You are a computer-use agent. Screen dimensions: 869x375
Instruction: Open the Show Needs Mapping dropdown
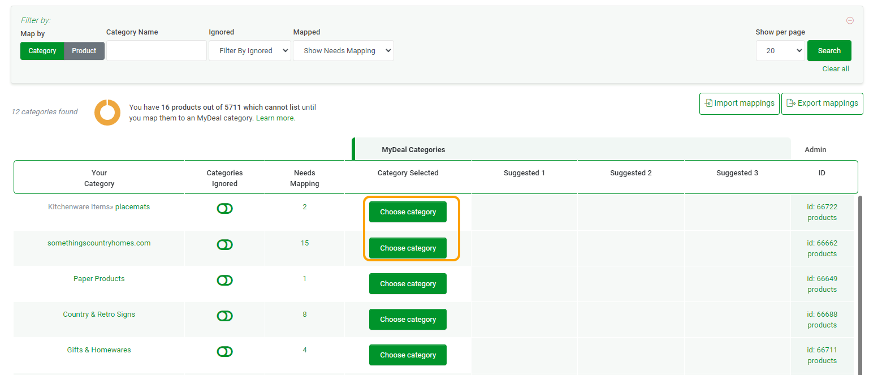click(343, 51)
